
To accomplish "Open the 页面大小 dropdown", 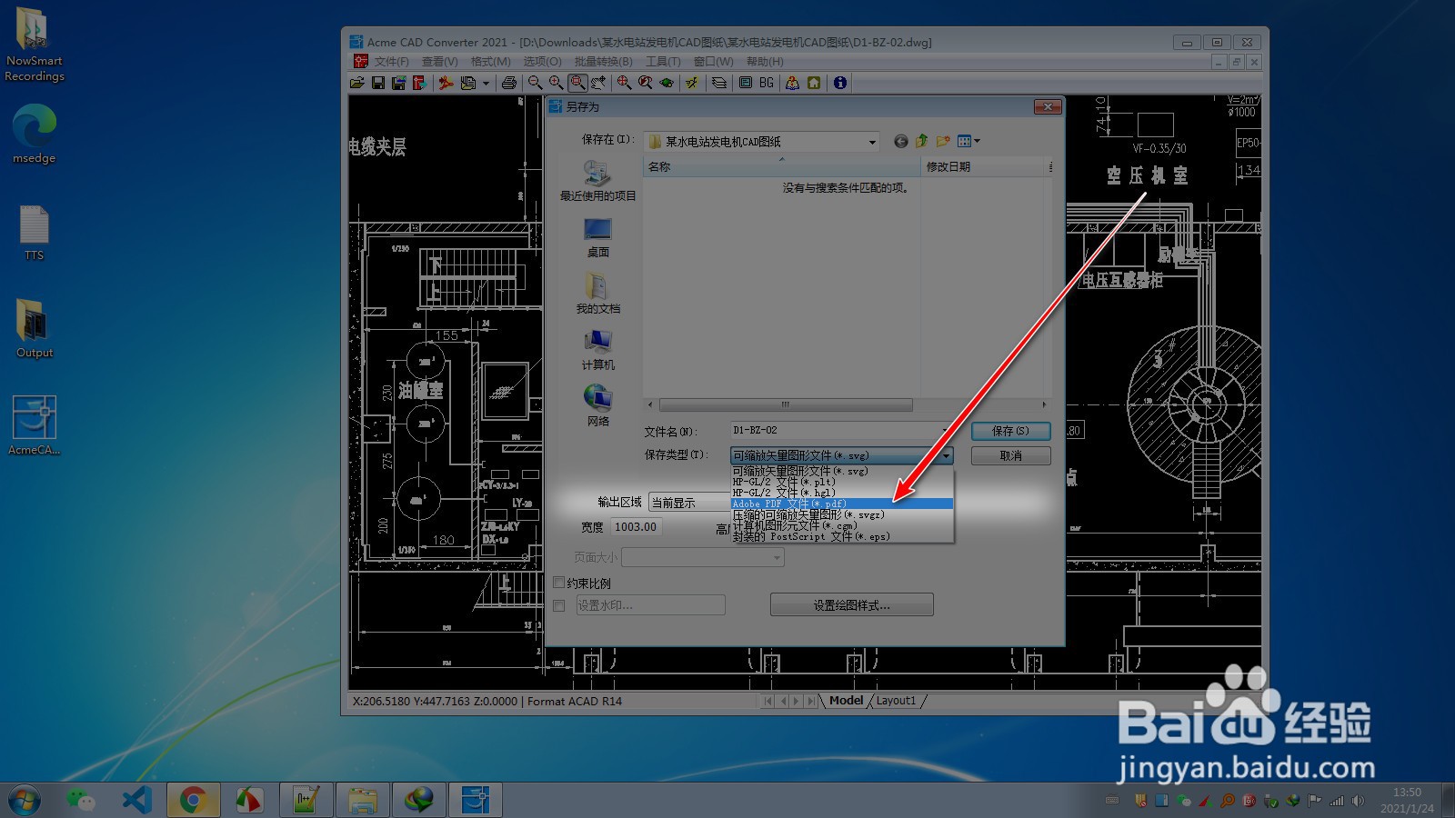I will point(702,557).
